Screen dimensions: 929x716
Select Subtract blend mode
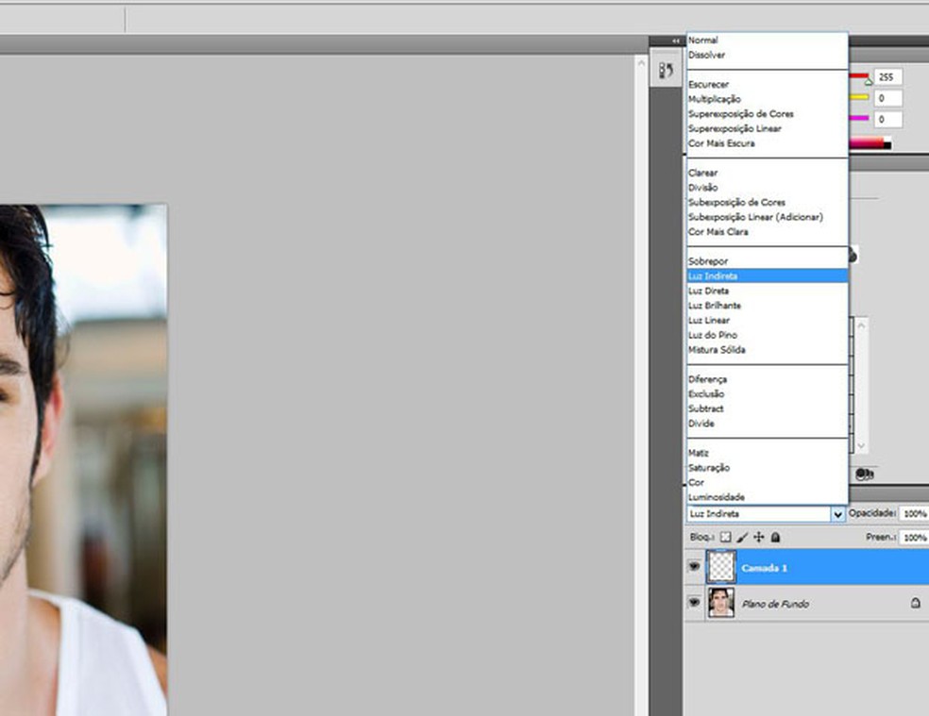[768, 408]
